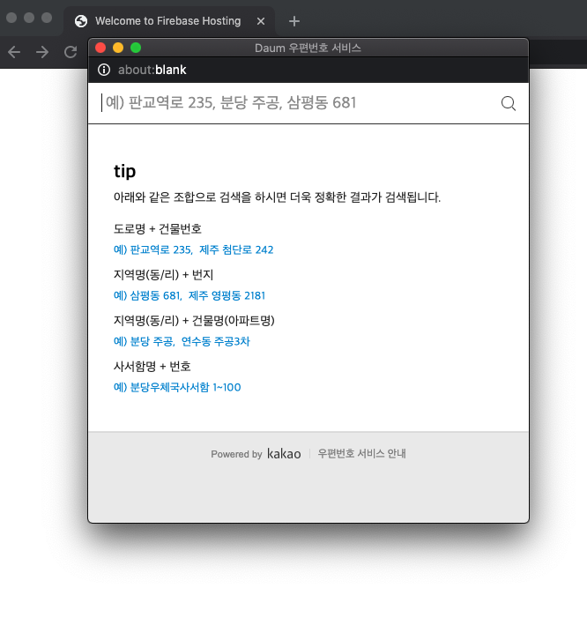587x640 pixels.
Task: Select the Welcome to Firebase Hosting tab
Action: pos(169,21)
